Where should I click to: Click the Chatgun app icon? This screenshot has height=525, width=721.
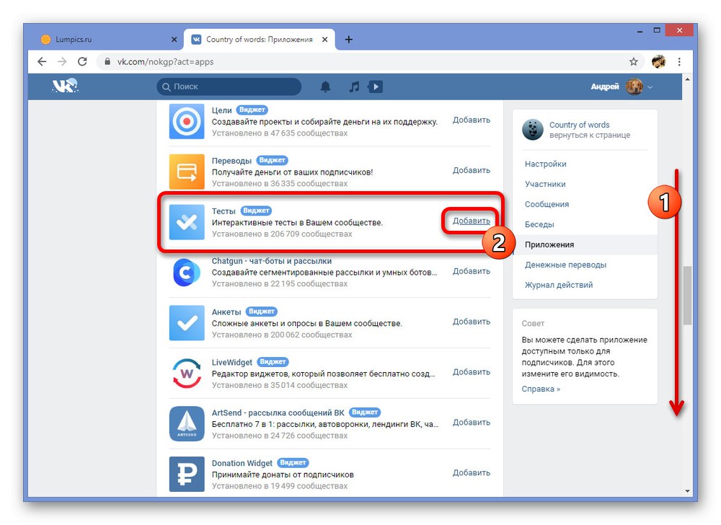click(x=187, y=273)
